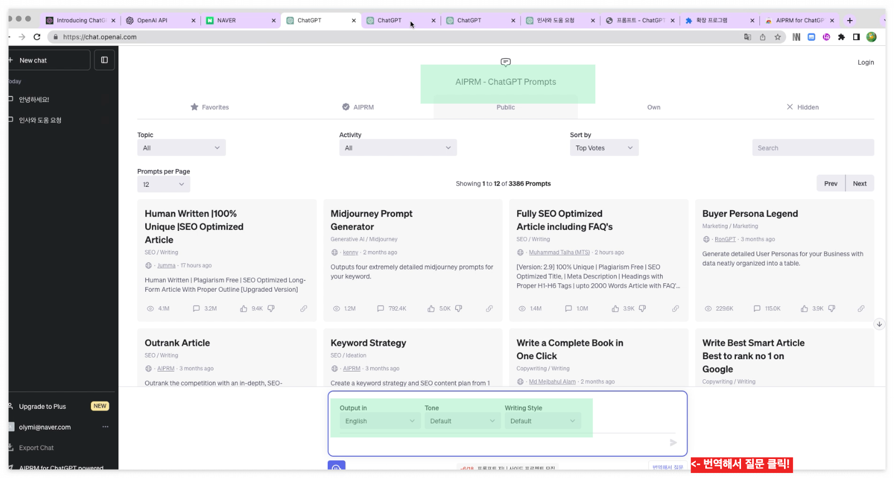Switch to the AIPRM tab

click(x=358, y=107)
